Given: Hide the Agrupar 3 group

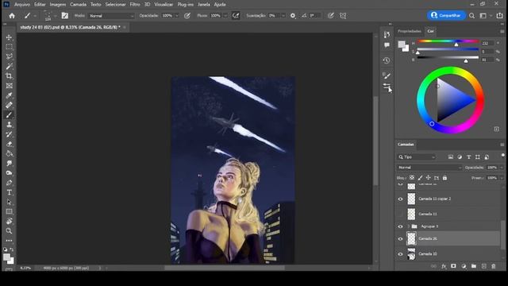Looking at the screenshot, I should click(400, 226).
